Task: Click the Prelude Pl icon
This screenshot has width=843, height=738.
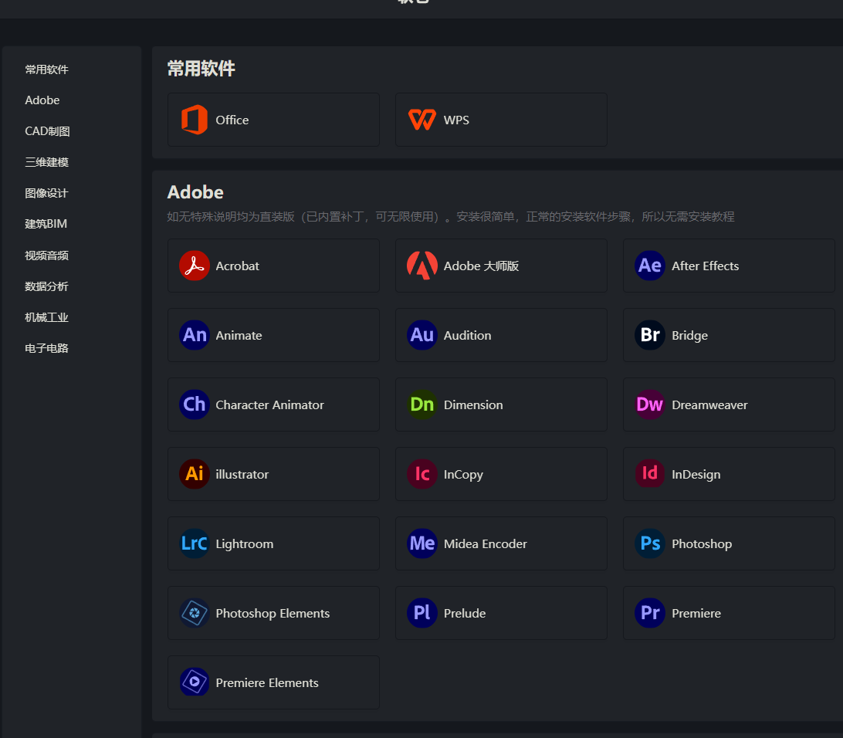Action: point(422,613)
